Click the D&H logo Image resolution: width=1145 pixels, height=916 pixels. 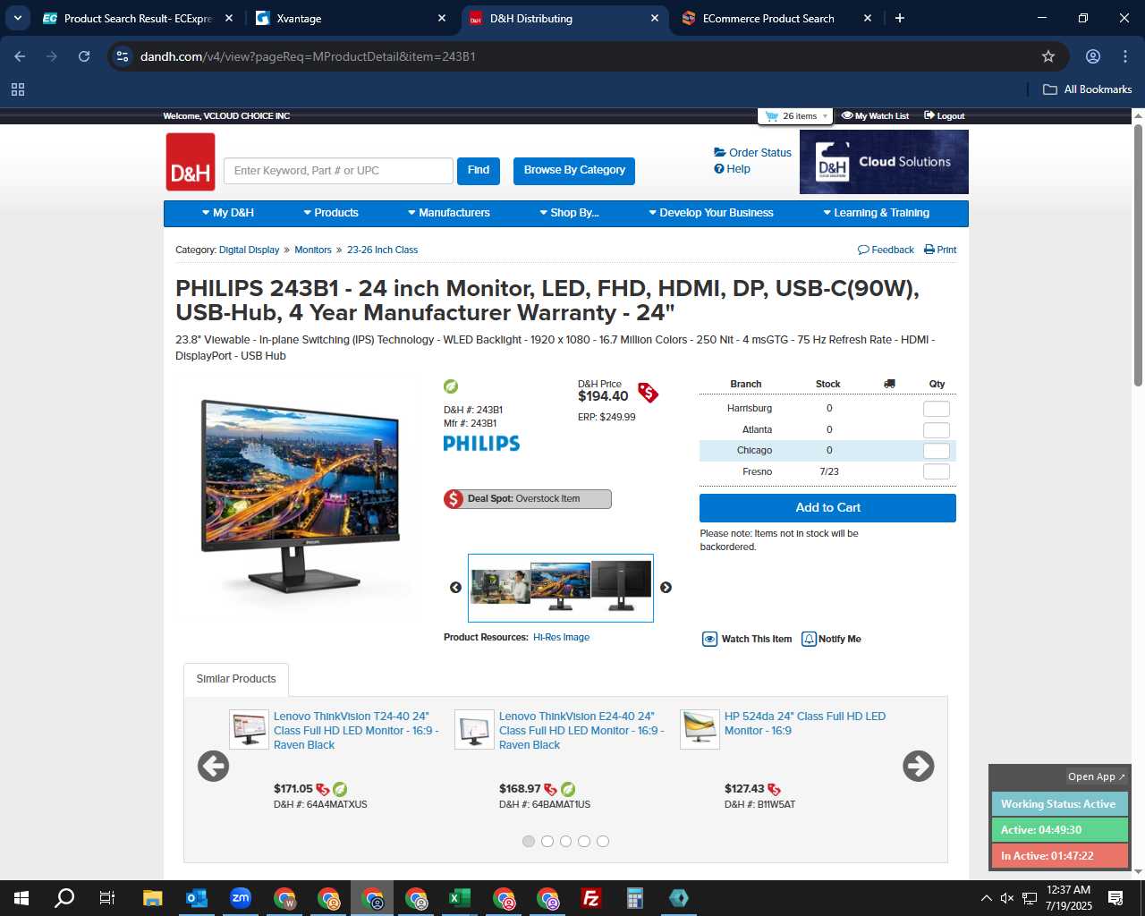pos(191,162)
